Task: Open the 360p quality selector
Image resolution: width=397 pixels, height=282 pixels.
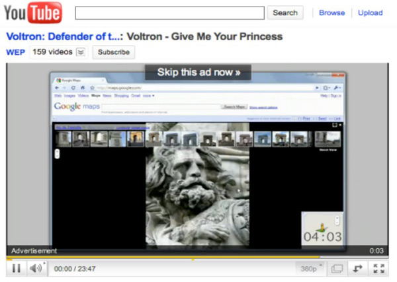Action: 310,269
